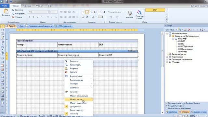This screenshot has height=117, width=208.
Task: Toggle the Использовать псевдонимы checkbox
Action: tap(166, 108)
